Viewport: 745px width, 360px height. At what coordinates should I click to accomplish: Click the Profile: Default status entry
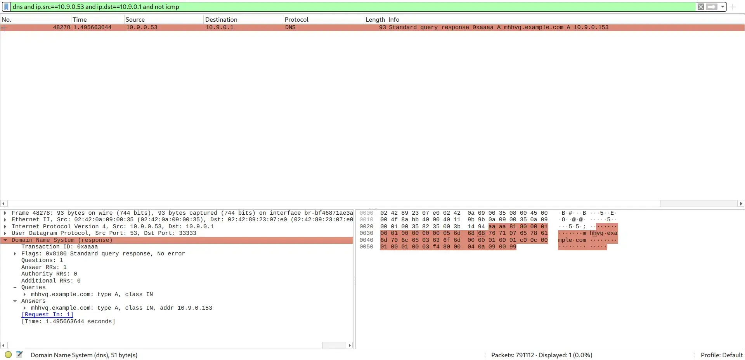pyautogui.click(x=721, y=355)
